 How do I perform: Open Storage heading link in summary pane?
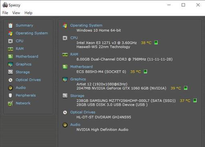[x=77, y=96]
